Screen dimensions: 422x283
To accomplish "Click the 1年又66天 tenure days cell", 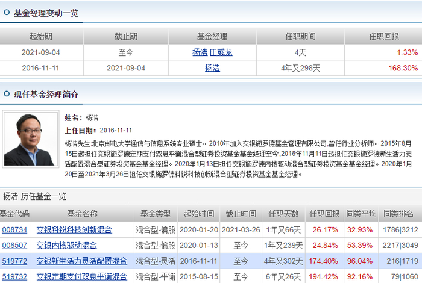I will pyautogui.click(x=283, y=230).
